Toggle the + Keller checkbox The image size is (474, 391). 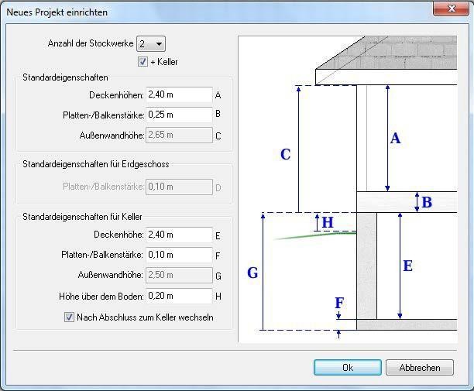point(143,62)
